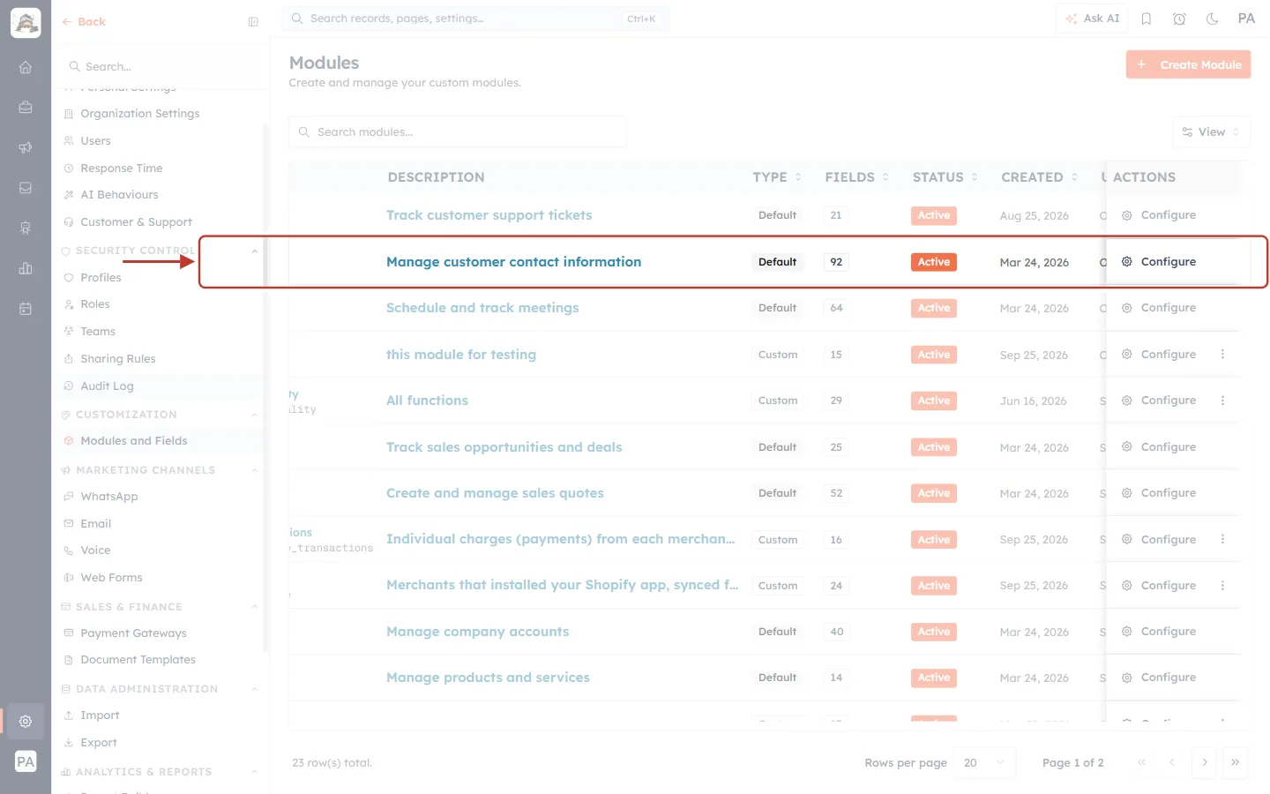Viewport: 1270px width, 794px height.
Task: Toggle the sidebar collapse icon next to Back
Action: [253, 22]
